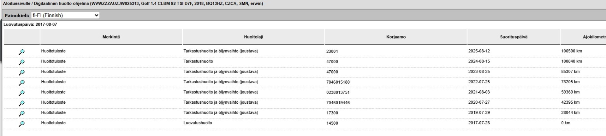Click the Huoltolaji column header
Viewport: 606px width, 136px height.
pos(253,37)
